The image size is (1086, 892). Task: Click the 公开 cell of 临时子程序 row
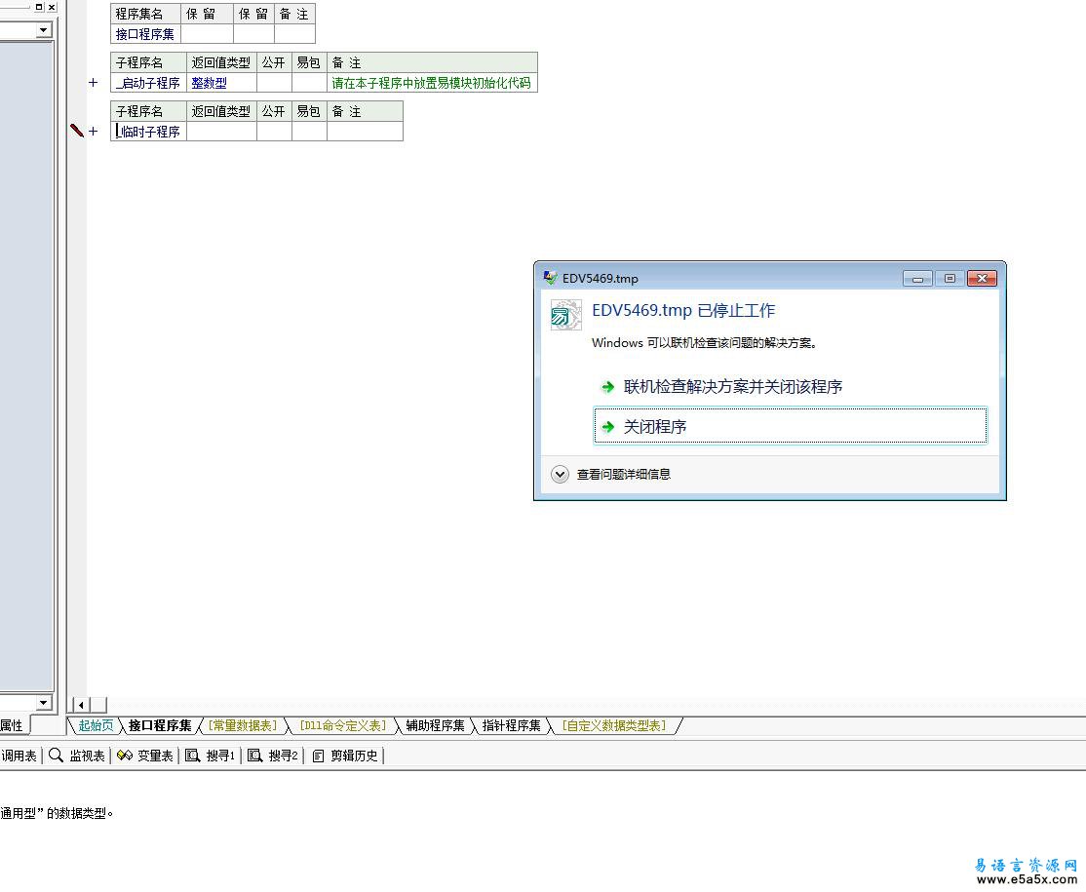tap(274, 131)
